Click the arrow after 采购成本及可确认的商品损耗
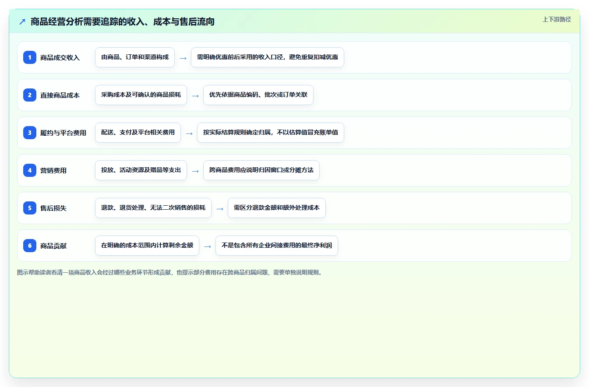 pyautogui.click(x=195, y=95)
